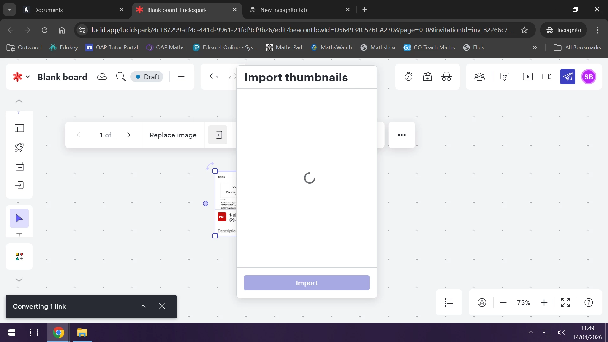Toggle the select cursor tool
The height and width of the screenshot is (342, 608).
(19, 218)
